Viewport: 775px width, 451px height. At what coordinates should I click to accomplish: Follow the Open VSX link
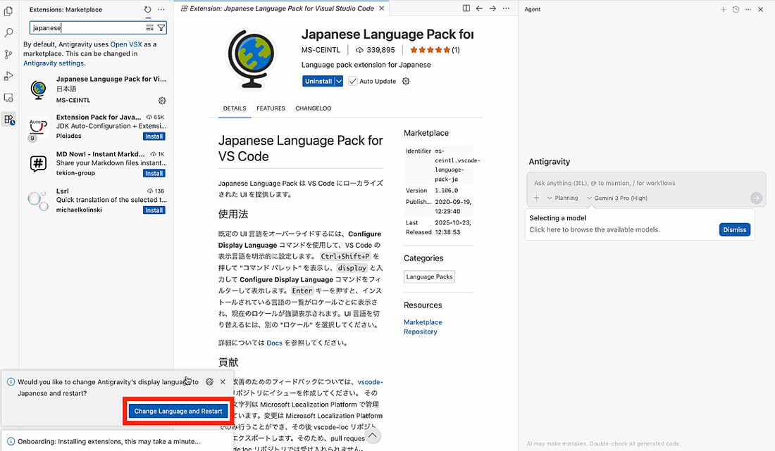pyautogui.click(x=126, y=44)
